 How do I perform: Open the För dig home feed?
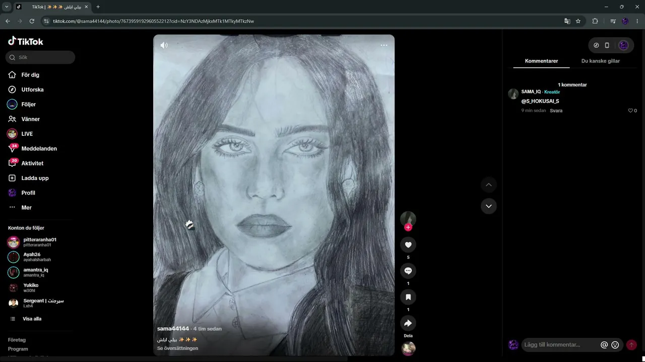tap(30, 75)
